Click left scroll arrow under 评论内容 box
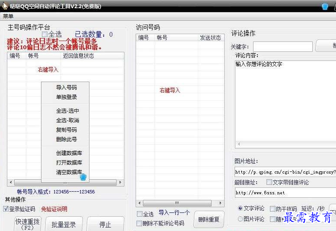This screenshot has height=231, width=336. (x=239, y=144)
